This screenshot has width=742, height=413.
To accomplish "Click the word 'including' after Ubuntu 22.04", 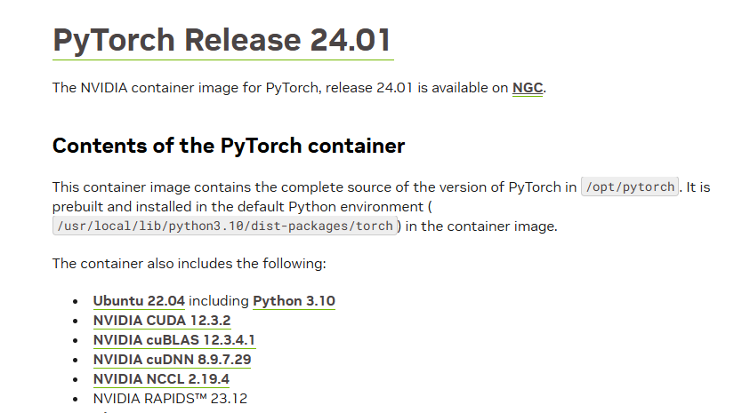I will click(219, 301).
